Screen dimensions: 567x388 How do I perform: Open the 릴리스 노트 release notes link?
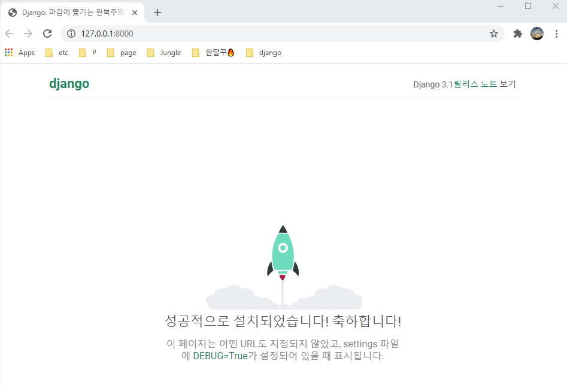[x=475, y=84]
